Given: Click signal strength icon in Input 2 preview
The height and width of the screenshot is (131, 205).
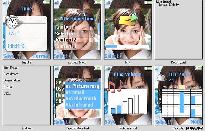Looking at the screenshot, I should click(6, 2).
